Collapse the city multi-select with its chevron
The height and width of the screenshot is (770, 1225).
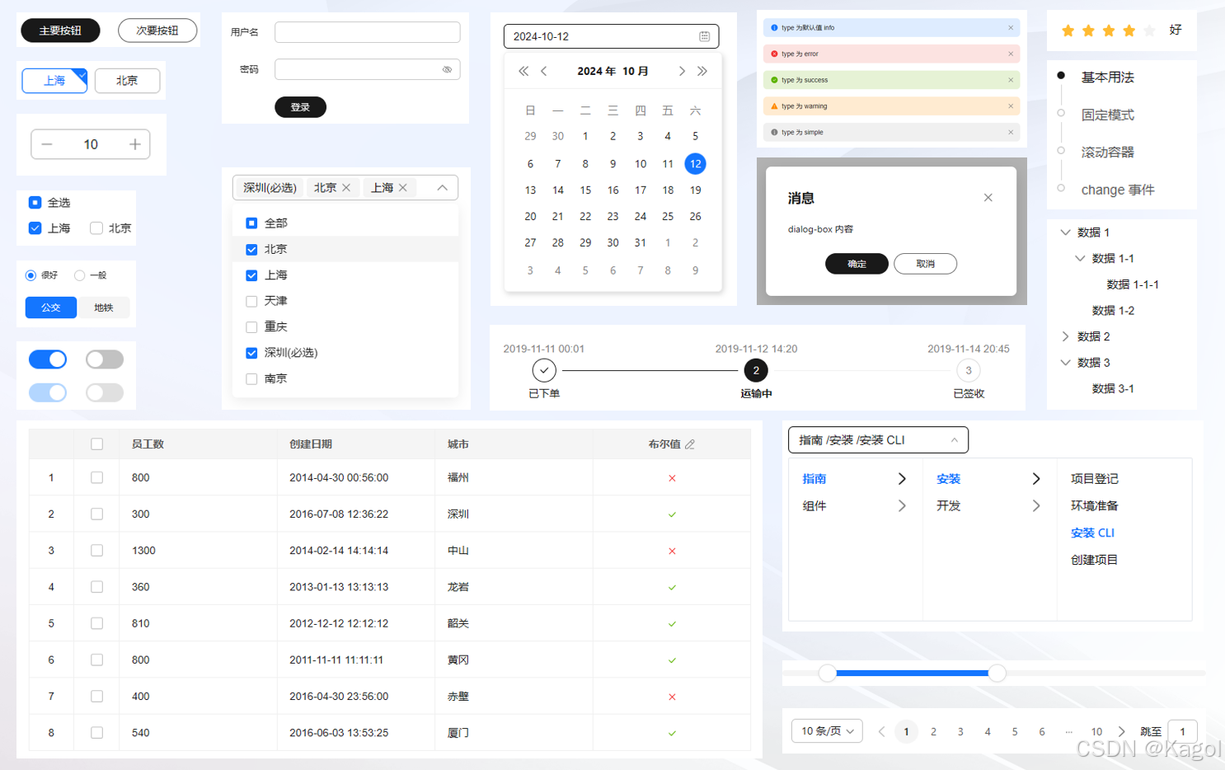tap(443, 187)
